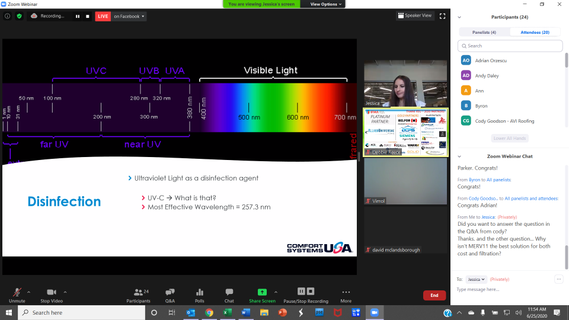569x320 pixels.
Task: Click the green encryption shield icon
Action: pyautogui.click(x=19, y=17)
